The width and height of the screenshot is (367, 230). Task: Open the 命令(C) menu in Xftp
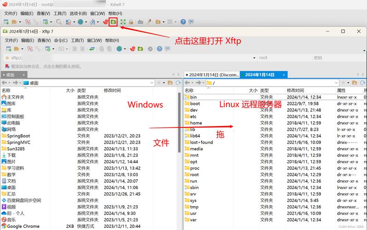(61, 40)
